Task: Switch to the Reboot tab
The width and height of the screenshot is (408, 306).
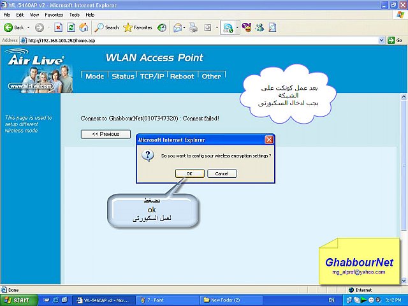Action: coord(182,76)
